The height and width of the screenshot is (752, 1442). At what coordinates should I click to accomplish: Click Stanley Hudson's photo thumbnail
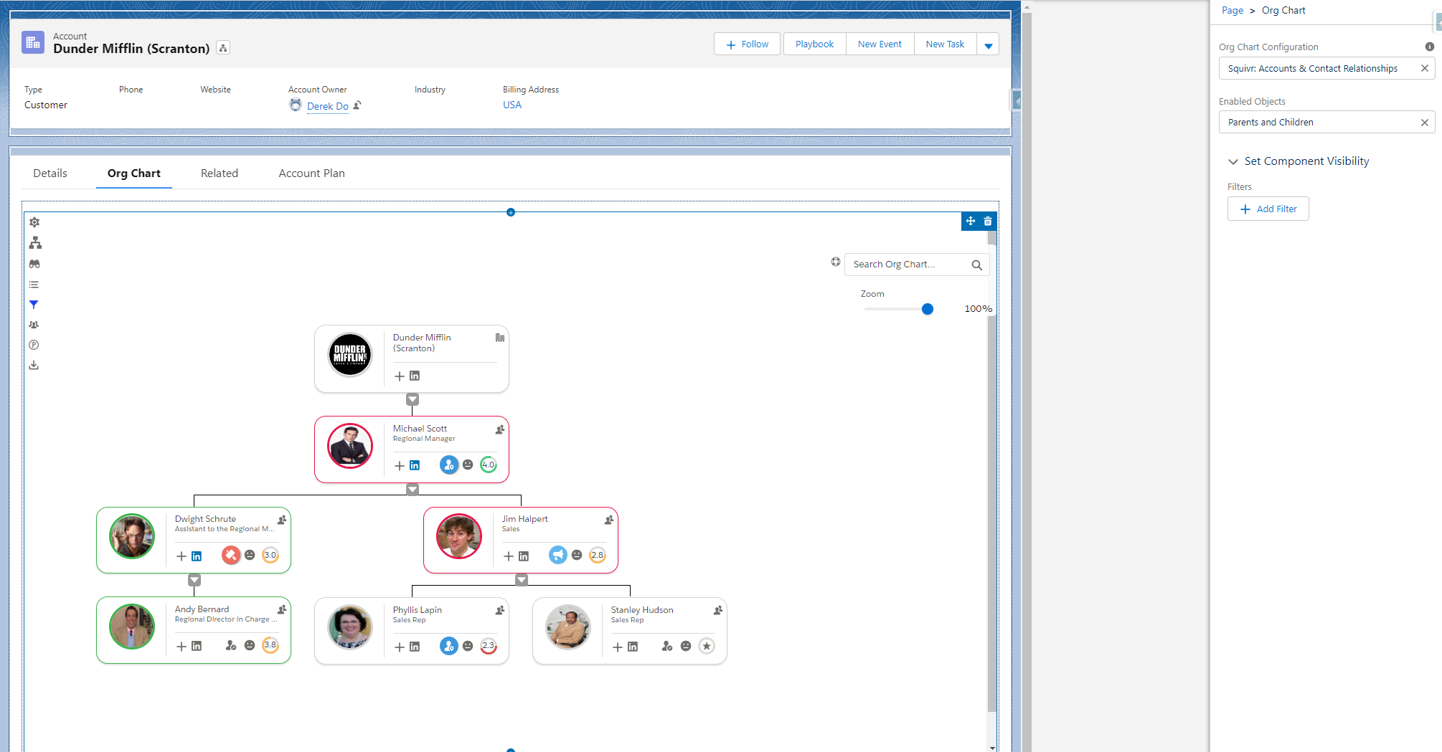click(568, 627)
